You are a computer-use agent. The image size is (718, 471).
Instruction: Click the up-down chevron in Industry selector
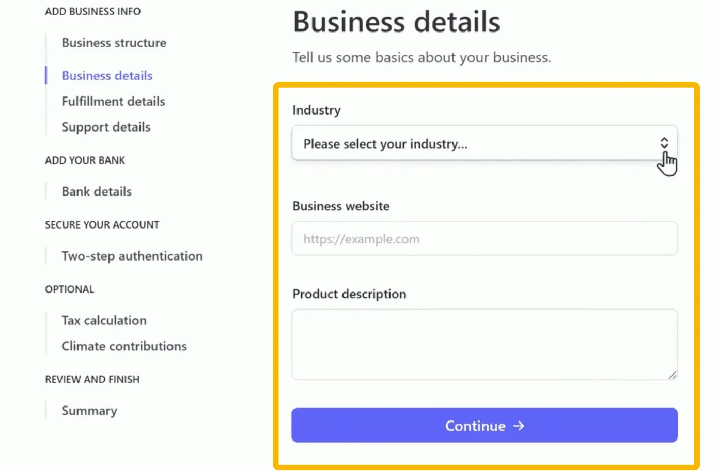click(664, 143)
